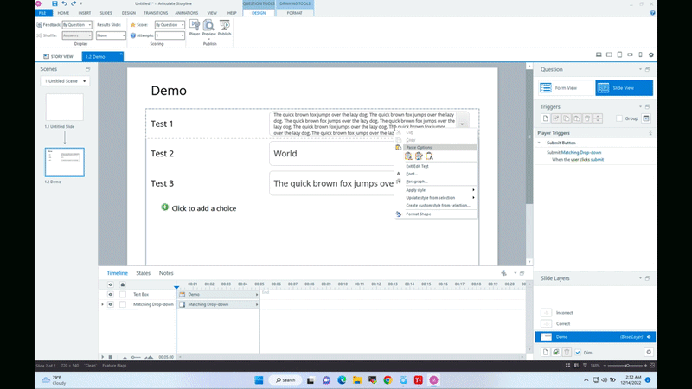Screen dimensions: 692x389
Task: Open the Feedback By Question dropdown
Action: pyautogui.click(x=75, y=25)
